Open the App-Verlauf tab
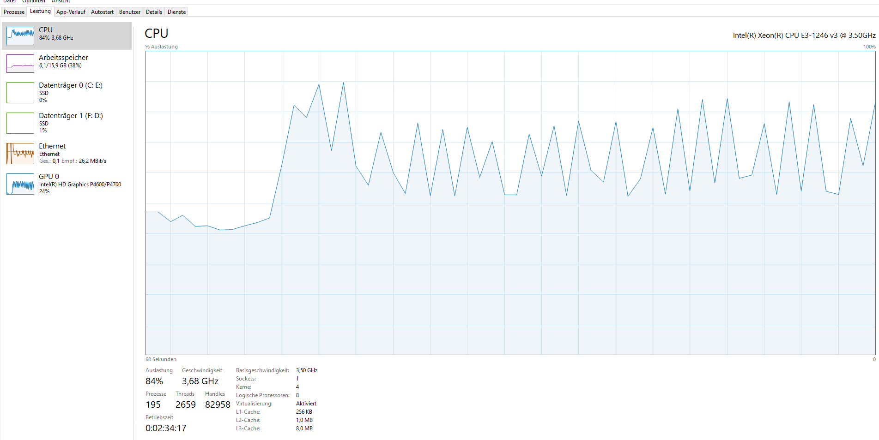 (71, 12)
